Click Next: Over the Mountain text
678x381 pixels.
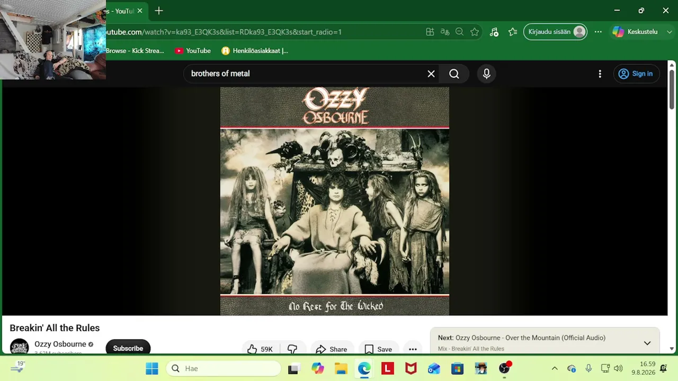[522, 338]
